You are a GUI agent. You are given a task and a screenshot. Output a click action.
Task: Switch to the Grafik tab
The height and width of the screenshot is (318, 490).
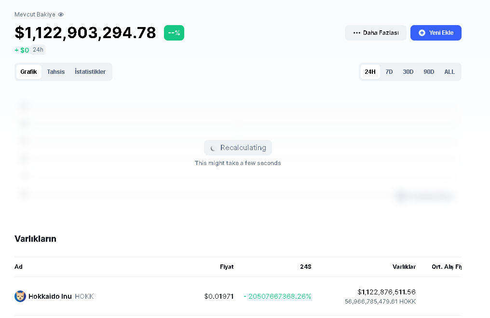(x=29, y=72)
